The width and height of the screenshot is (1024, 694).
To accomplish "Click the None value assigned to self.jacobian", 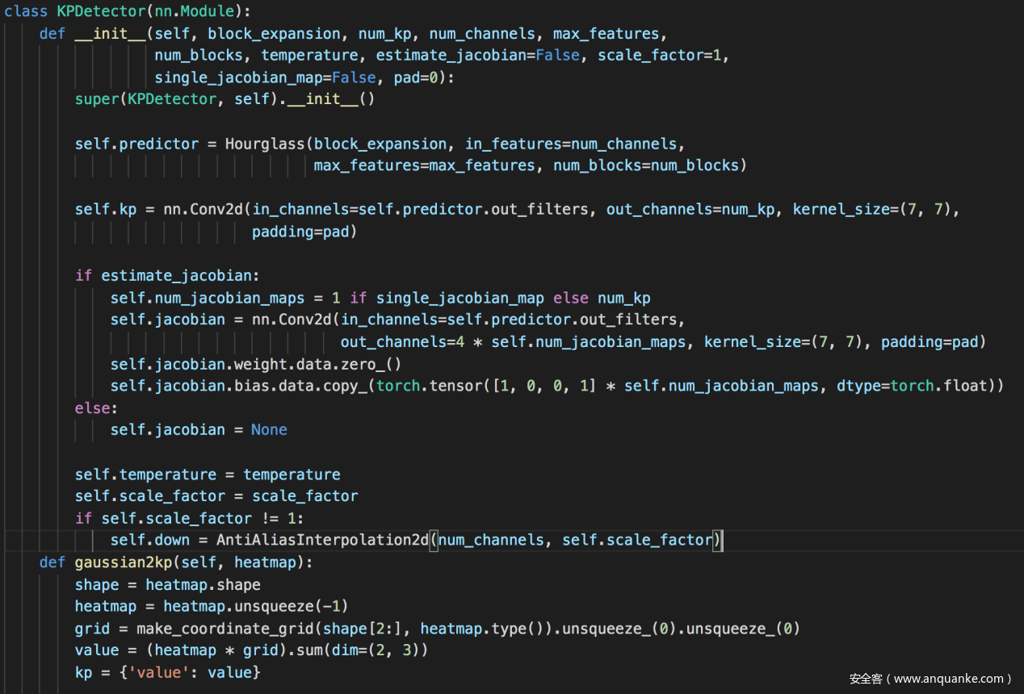I will [x=269, y=429].
